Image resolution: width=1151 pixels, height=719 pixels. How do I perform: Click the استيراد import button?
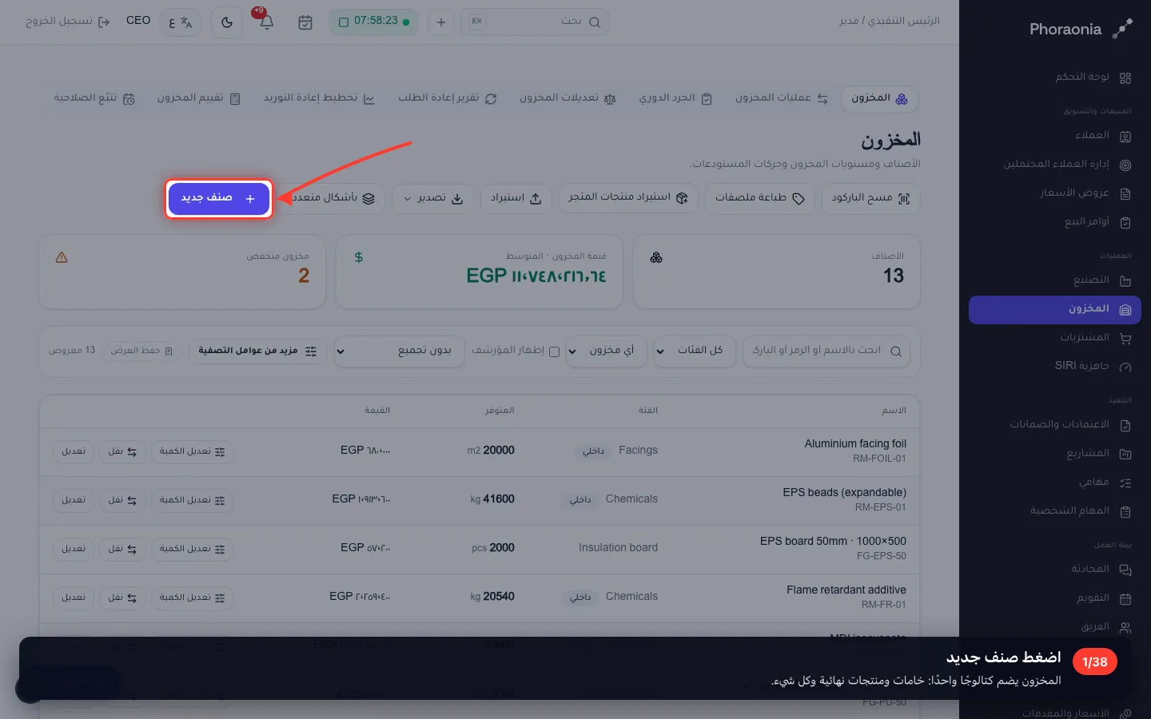[x=516, y=198]
